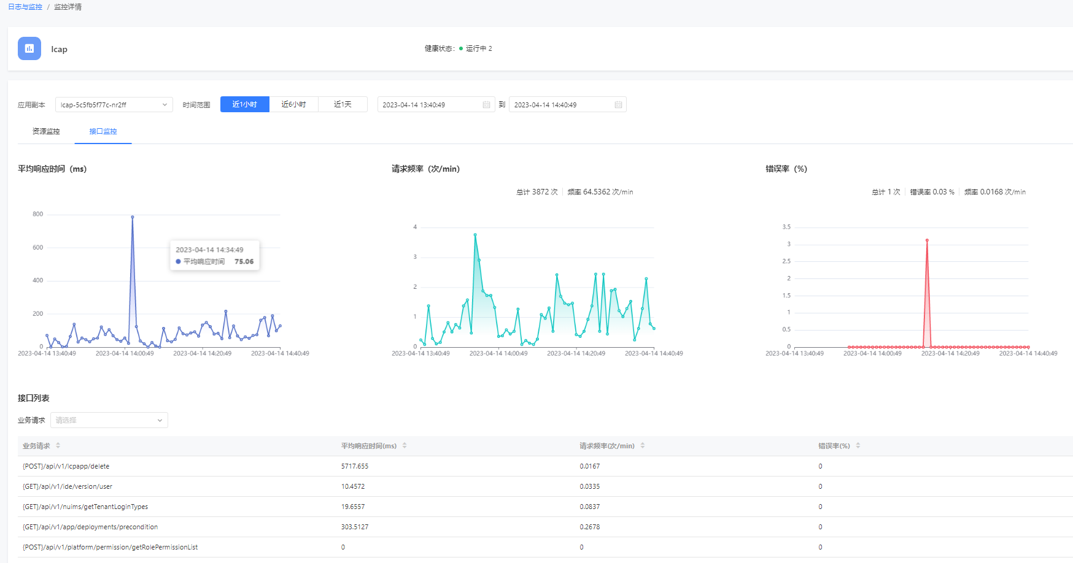This screenshot has height=563, width=1073.
Task: Click green running status dot
Action: click(461, 48)
